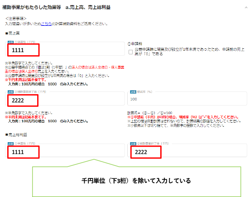Click the ①申請前 label above the checkbox
This screenshot has width=249, height=197.
coord(134,43)
